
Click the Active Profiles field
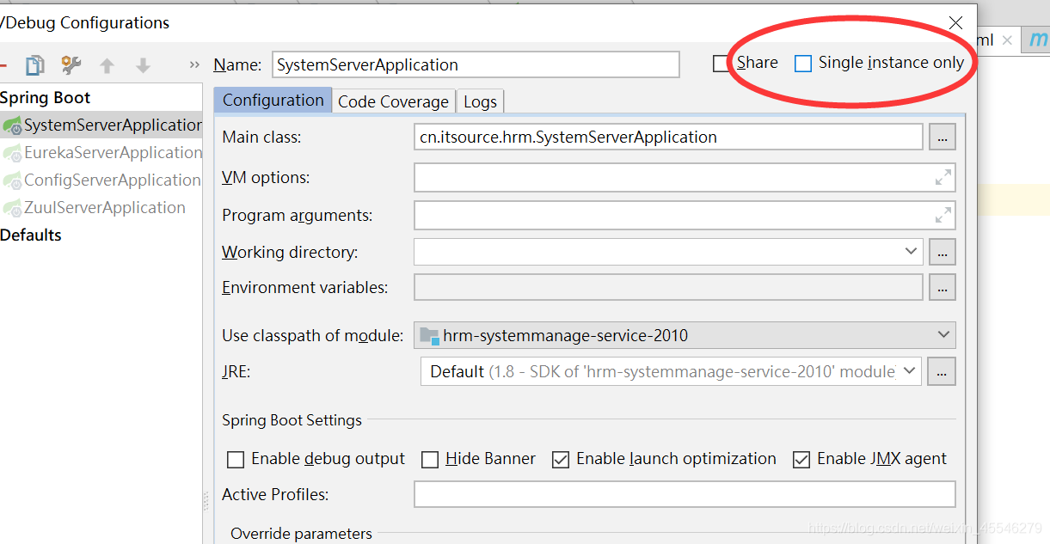point(685,494)
